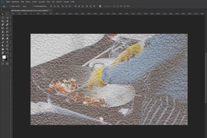Open the Bild menu

pos(22,2)
